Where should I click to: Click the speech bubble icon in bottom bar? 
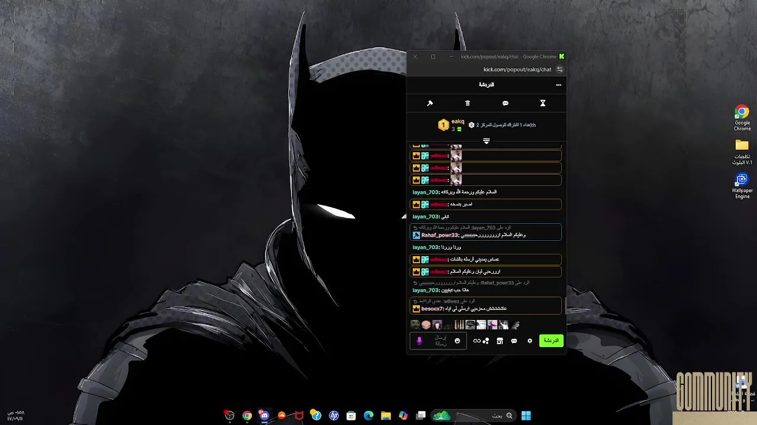click(x=514, y=341)
